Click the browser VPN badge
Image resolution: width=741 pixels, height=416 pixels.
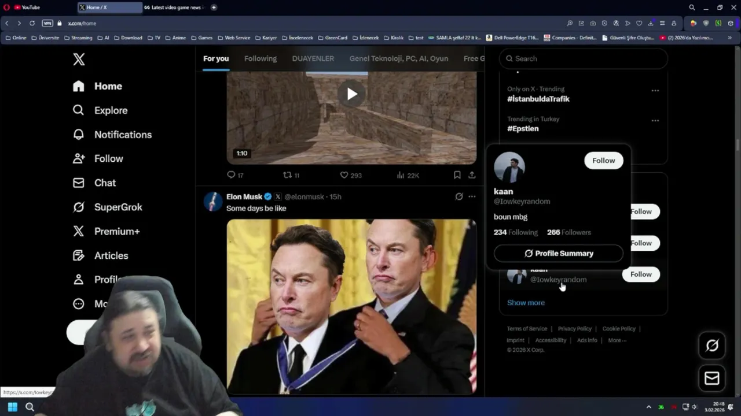[47, 23]
